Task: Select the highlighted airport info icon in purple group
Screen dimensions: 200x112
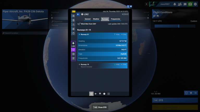Action: tap(73, 50)
